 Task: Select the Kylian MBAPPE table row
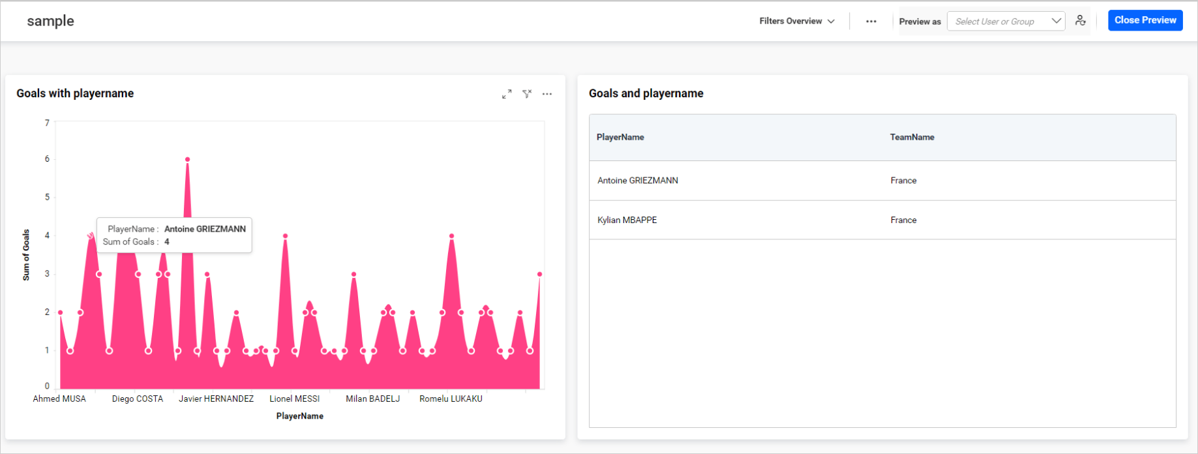coord(627,220)
